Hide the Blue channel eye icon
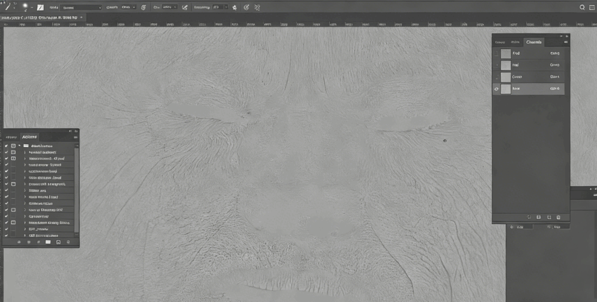Image resolution: width=597 pixels, height=302 pixels. [496, 89]
